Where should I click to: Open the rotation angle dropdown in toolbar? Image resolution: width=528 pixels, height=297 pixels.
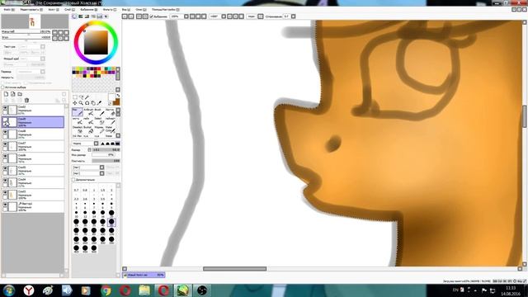click(x=224, y=16)
